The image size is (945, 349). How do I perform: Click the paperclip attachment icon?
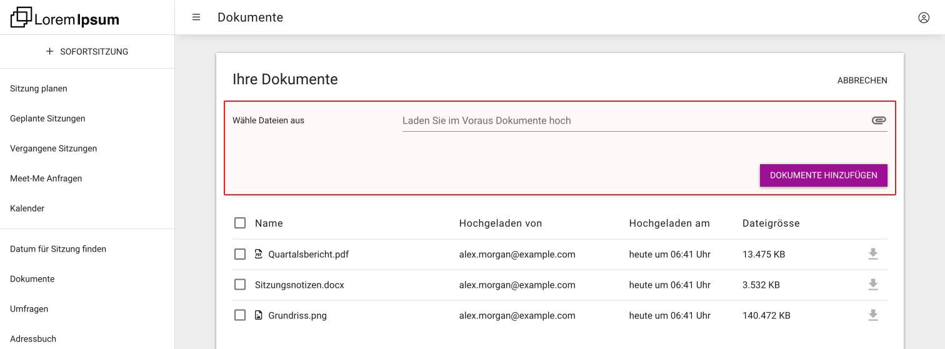pyautogui.click(x=879, y=120)
